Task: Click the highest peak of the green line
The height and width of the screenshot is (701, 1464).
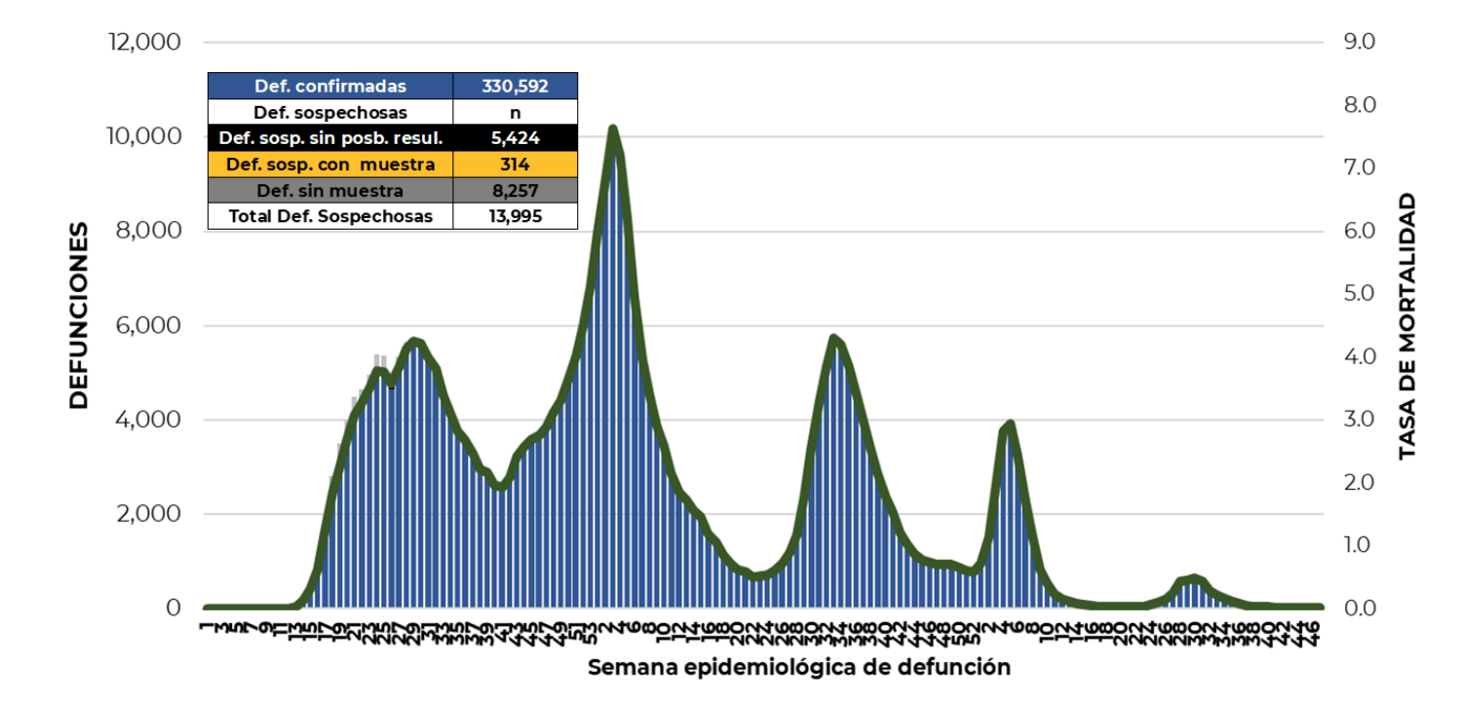Action: click(x=612, y=129)
